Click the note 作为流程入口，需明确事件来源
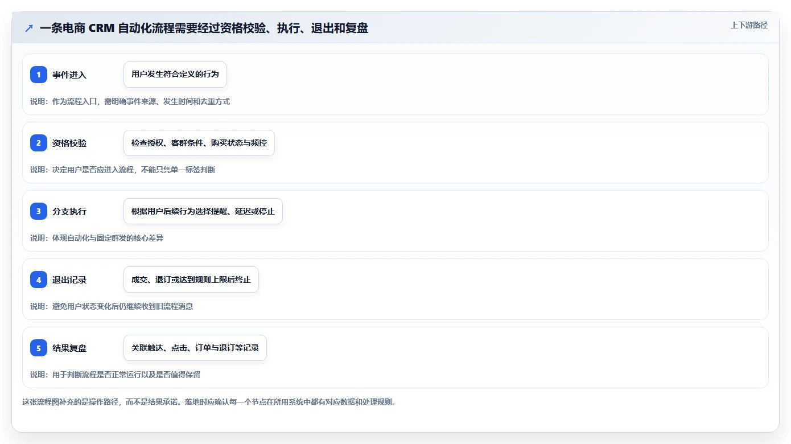Image resolution: width=791 pixels, height=444 pixels. (x=130, y=101)
